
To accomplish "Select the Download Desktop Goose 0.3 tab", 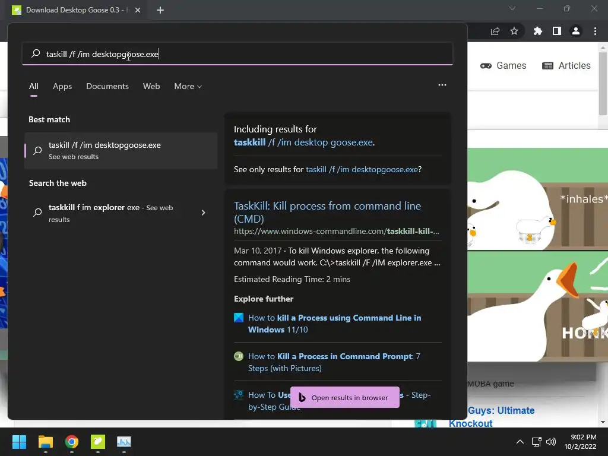I will pyautogui.click(x=77, y=10).
